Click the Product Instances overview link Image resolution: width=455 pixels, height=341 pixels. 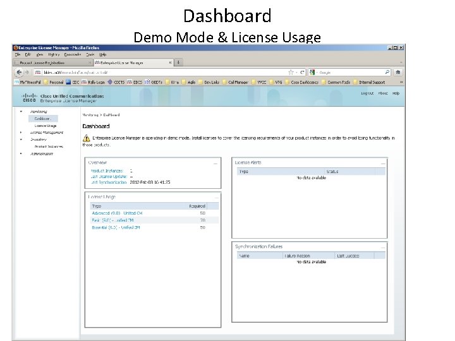(107, 170)
